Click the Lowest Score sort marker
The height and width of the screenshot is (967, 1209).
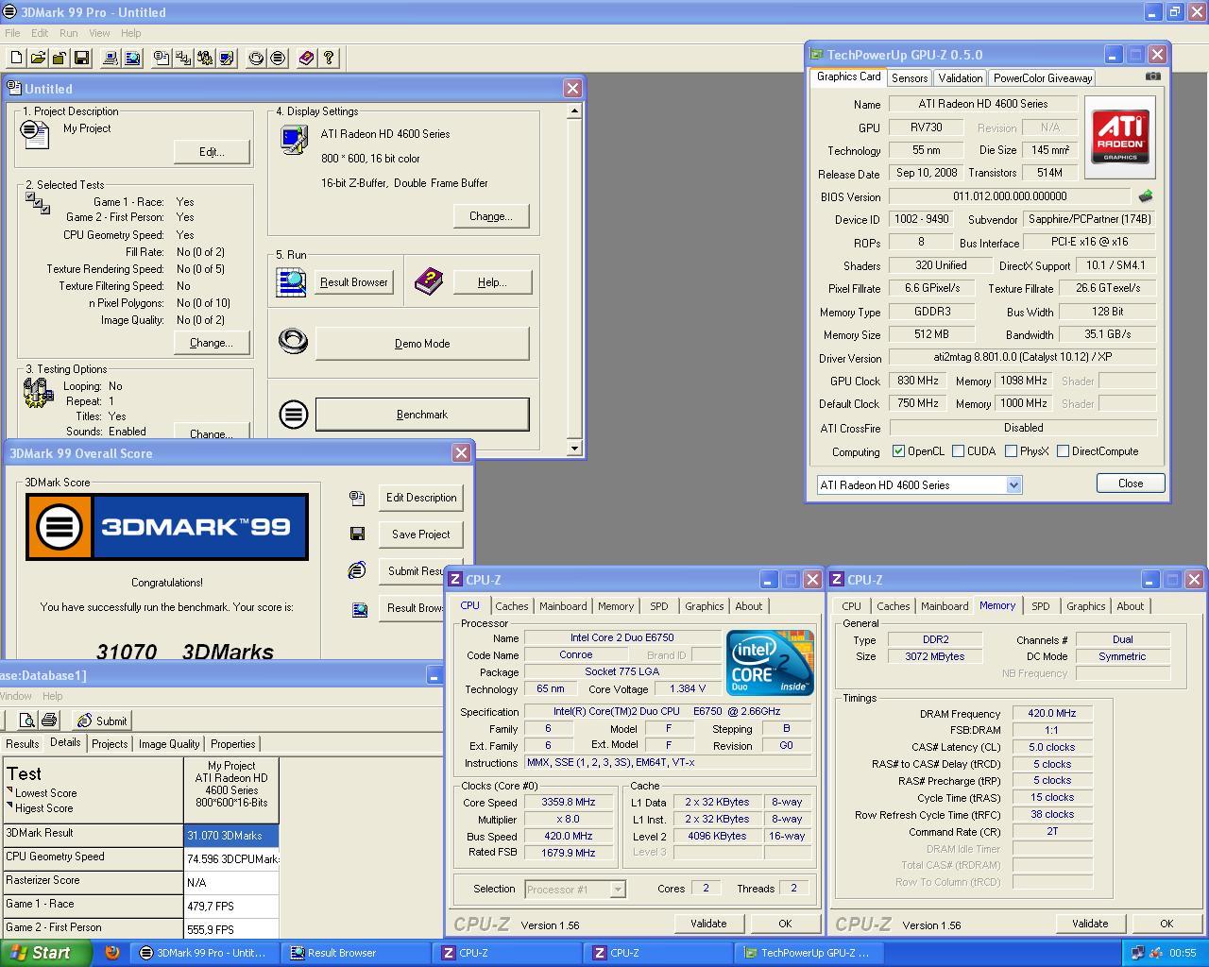pos(10,791)
